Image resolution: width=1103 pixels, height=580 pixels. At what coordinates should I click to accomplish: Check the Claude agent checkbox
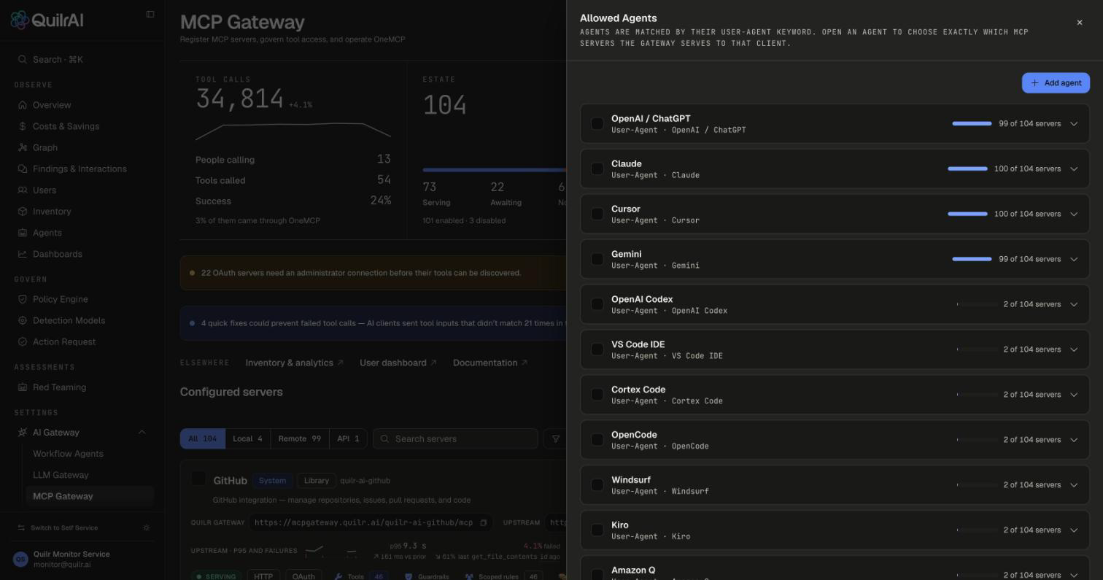click(x=597, y=169)
